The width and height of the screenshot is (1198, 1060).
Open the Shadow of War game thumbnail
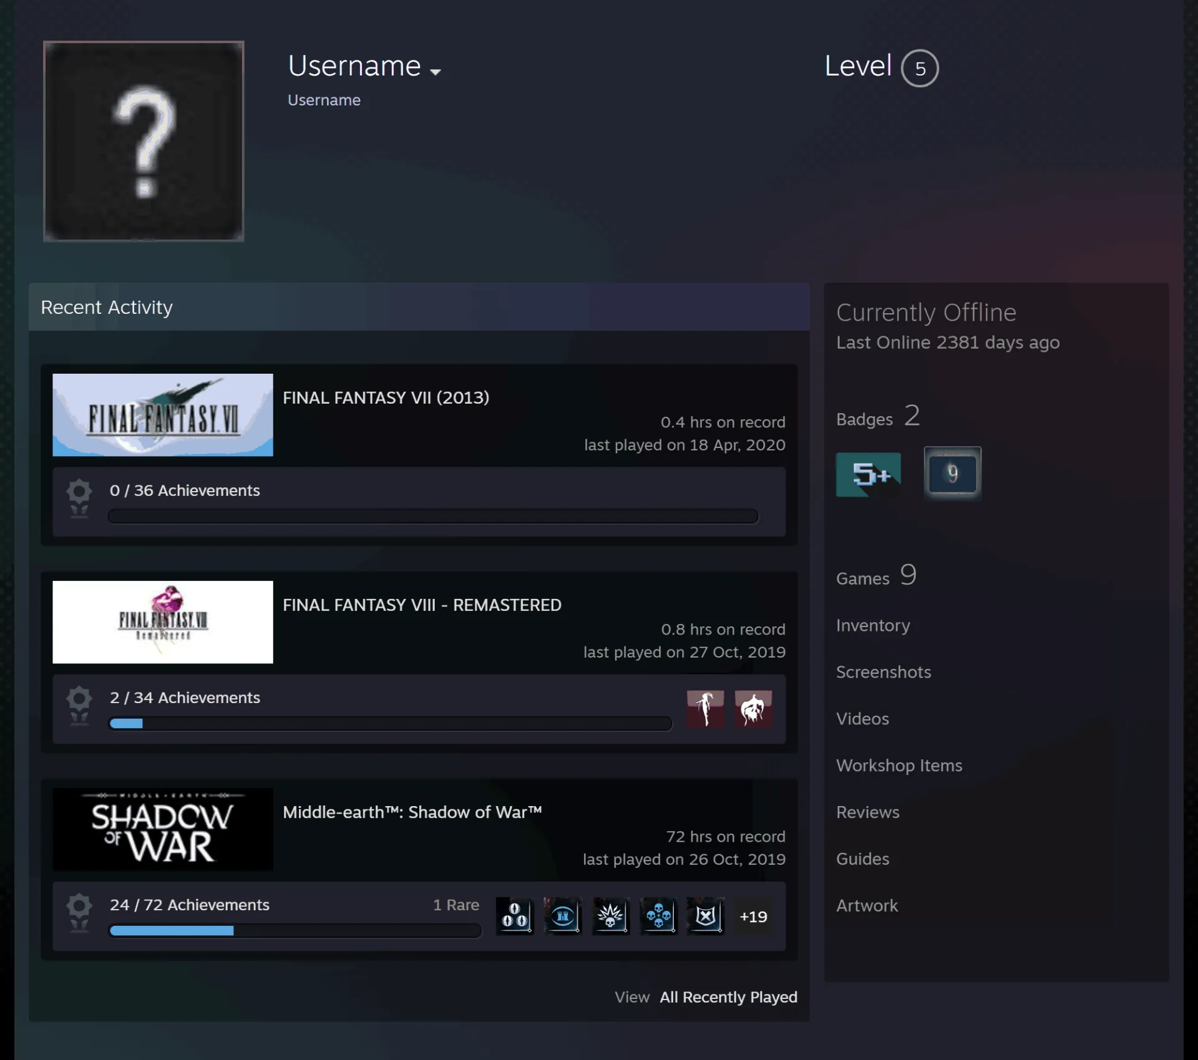coord(163,829)
